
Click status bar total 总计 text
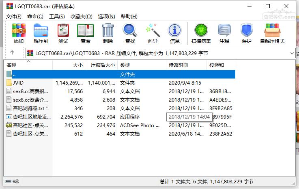click(207, 182)
